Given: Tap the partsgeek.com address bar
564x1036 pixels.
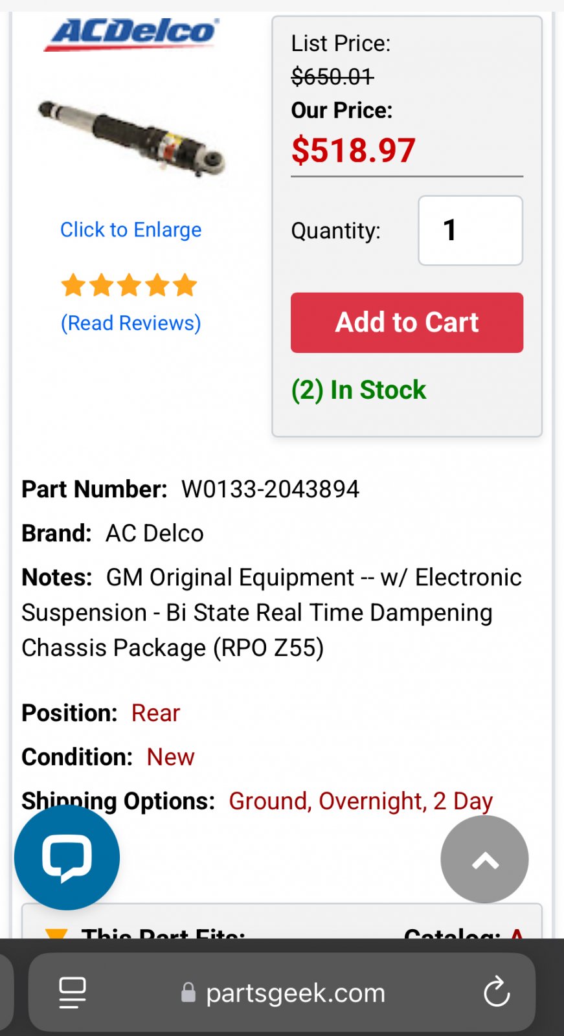Looking at the screenshot, I should tap(282, 992).
